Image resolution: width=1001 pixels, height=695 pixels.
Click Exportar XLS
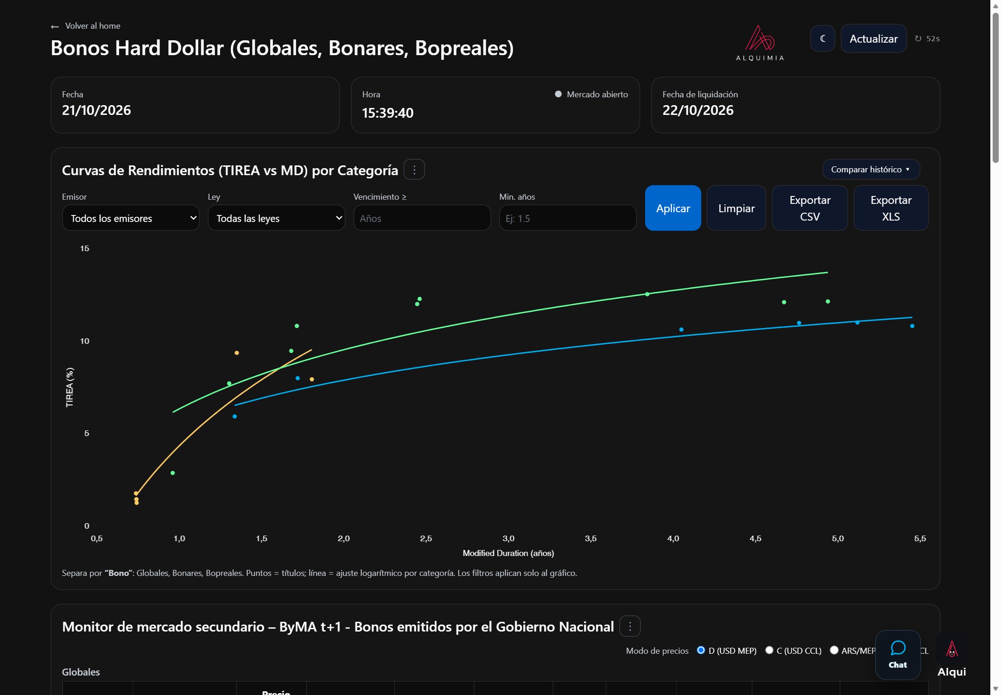click(x=891, y=208)
